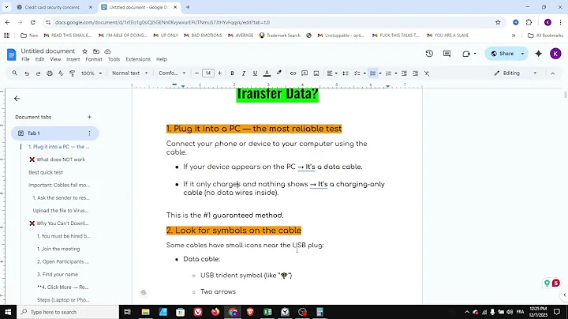Open the text alignment dropdown
This screenshot has height=319, width=568.
332,73
